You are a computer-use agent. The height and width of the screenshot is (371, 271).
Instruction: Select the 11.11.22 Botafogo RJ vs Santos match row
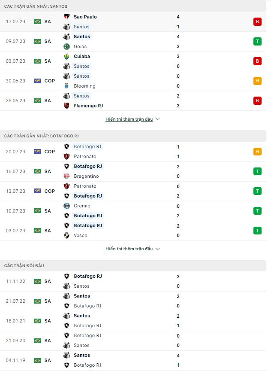(133, 281)
